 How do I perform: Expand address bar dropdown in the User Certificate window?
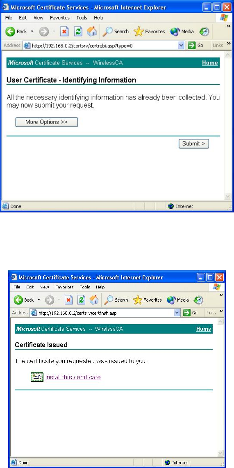[181, 45]
